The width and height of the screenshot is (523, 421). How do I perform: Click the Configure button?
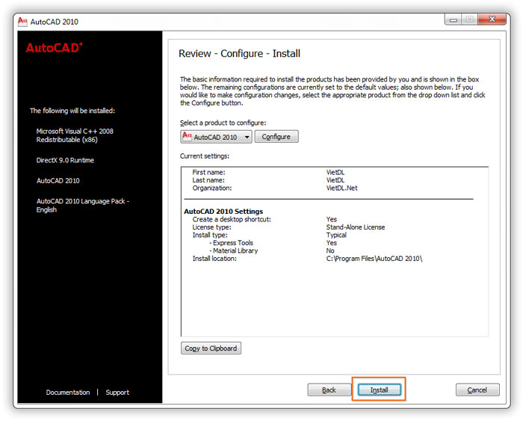coord(276,137)
